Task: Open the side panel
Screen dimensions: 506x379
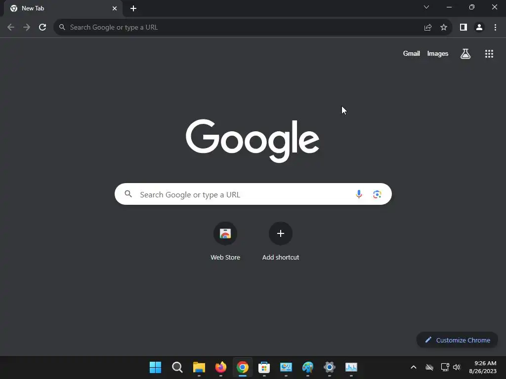Action: [464, 28]
